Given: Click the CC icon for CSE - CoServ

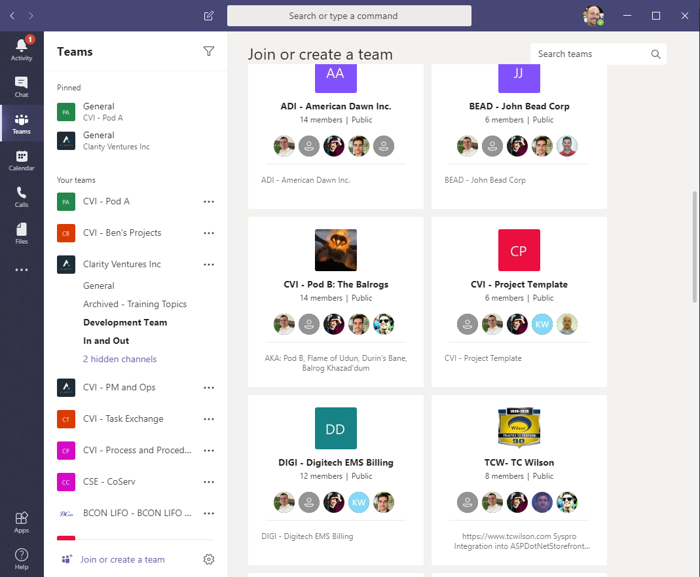Looking at the screenshot, I should [66, 482].
